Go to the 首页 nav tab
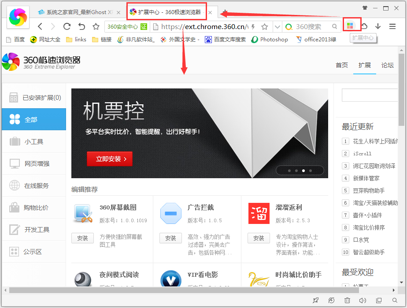This screenshot has height=308, width=407. pos(342,65)
